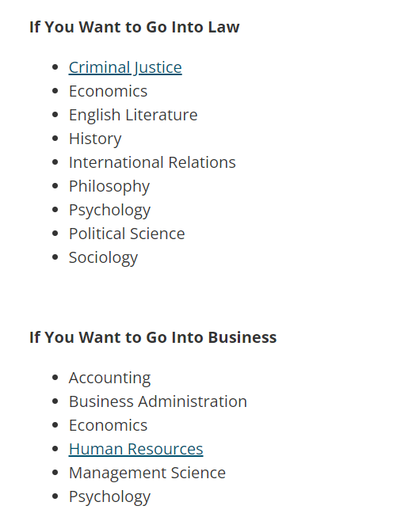Click the History list item
393x521 pixels.
[95, 139]
